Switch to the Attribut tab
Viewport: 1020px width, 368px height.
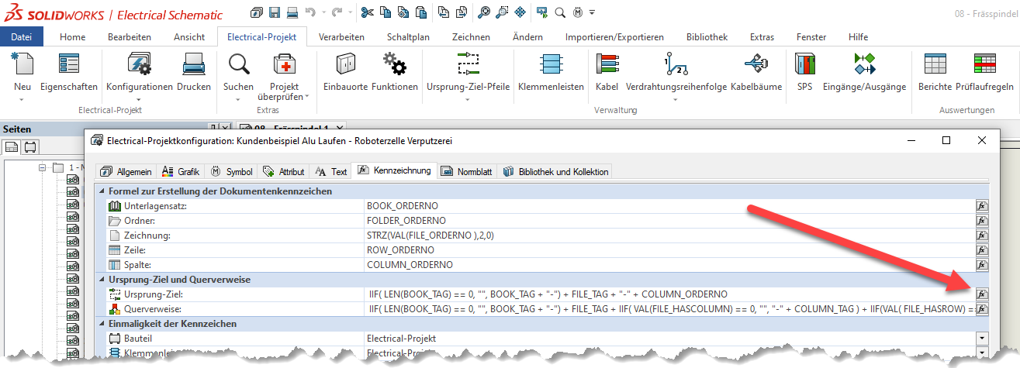point(284,171)
